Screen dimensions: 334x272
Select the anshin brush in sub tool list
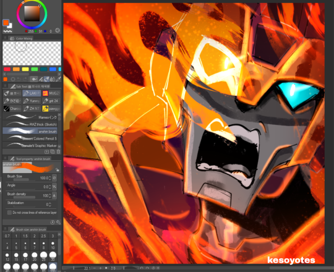[30, 131]
